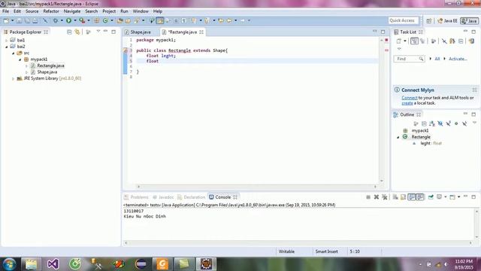The image size is (481, 271).
Task: Collapse the mypack1 package node
Action: tap(20, 59)
